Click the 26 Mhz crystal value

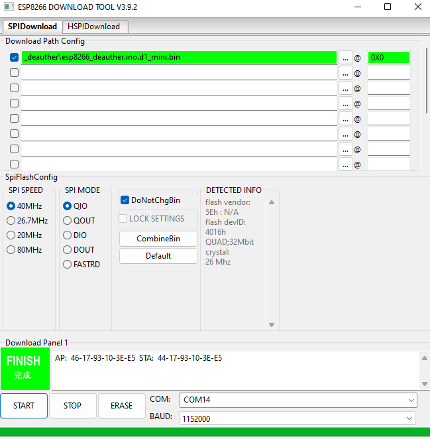(x=218, y=262)
